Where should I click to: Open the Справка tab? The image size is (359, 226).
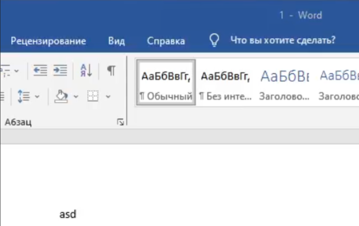click(166, 41)
